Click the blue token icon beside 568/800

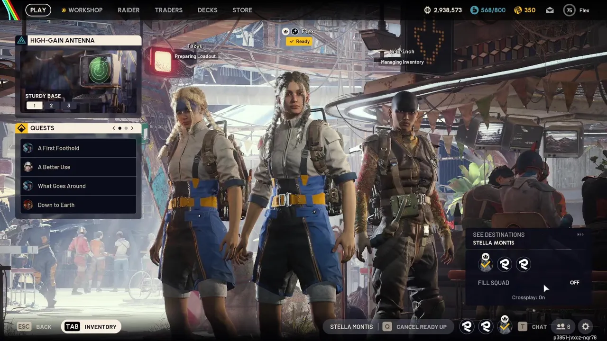[474, 10]
